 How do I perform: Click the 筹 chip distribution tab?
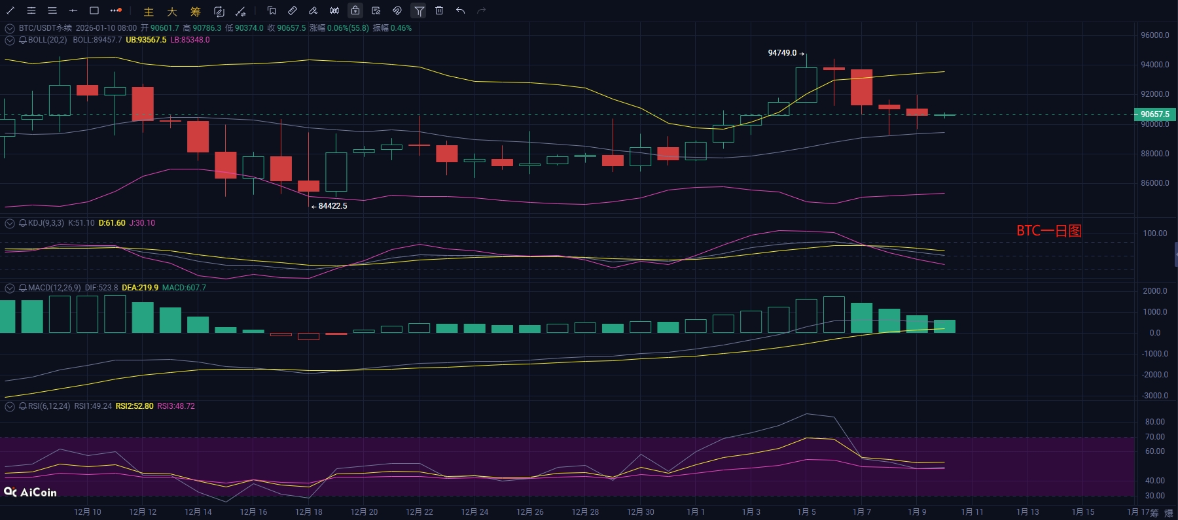tap(195, 11)
